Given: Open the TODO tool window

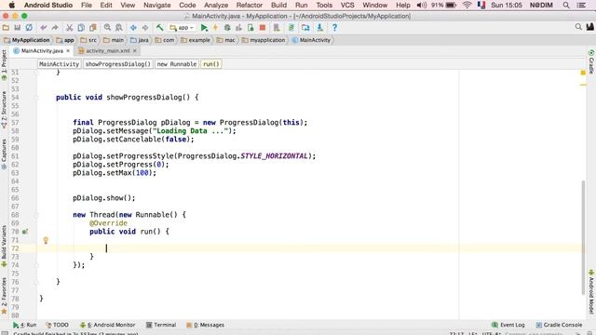Looking at the screenshot, I should 57,325.
